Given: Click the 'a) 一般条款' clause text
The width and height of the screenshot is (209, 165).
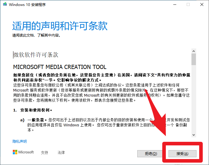Looking at the screenshot, I should coord(105,125).
